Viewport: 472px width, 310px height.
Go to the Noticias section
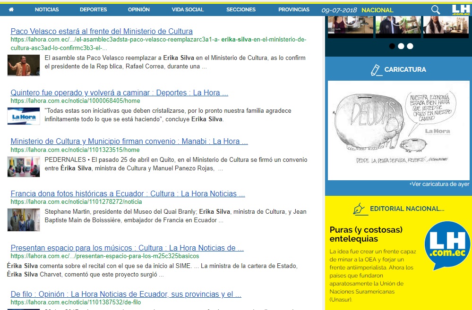[x=47, y=9]
